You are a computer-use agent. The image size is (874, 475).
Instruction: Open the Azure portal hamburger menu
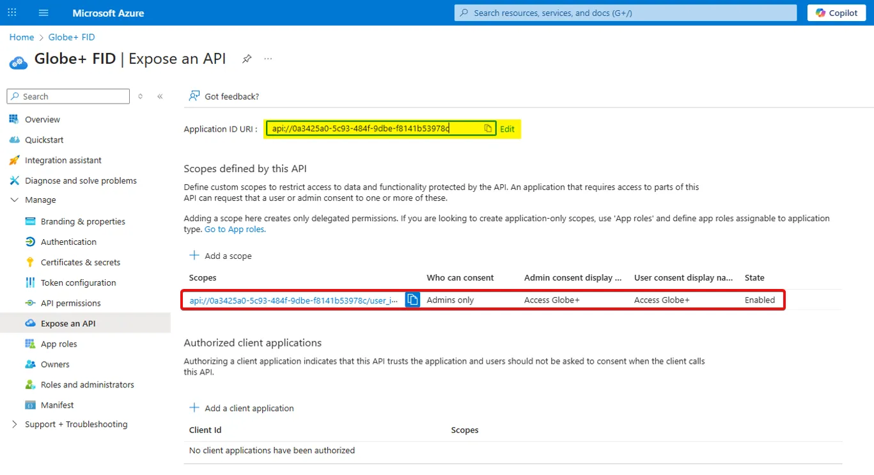point(43,13)
